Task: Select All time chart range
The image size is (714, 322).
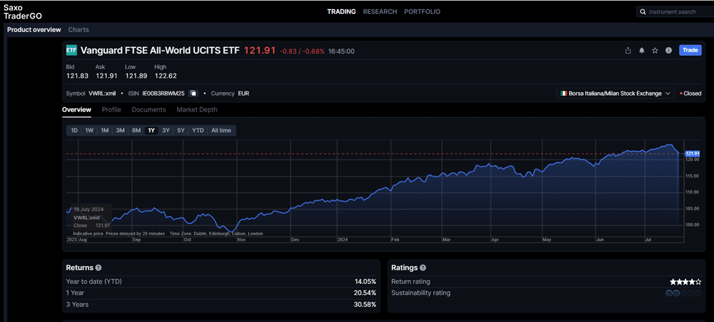Action: [x=221, y=130]
